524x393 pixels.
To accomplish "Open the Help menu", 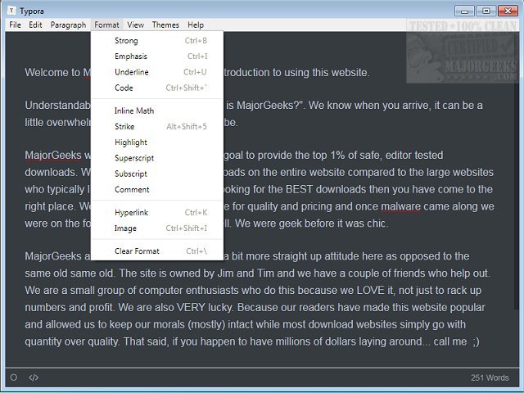I will [196, 25].
